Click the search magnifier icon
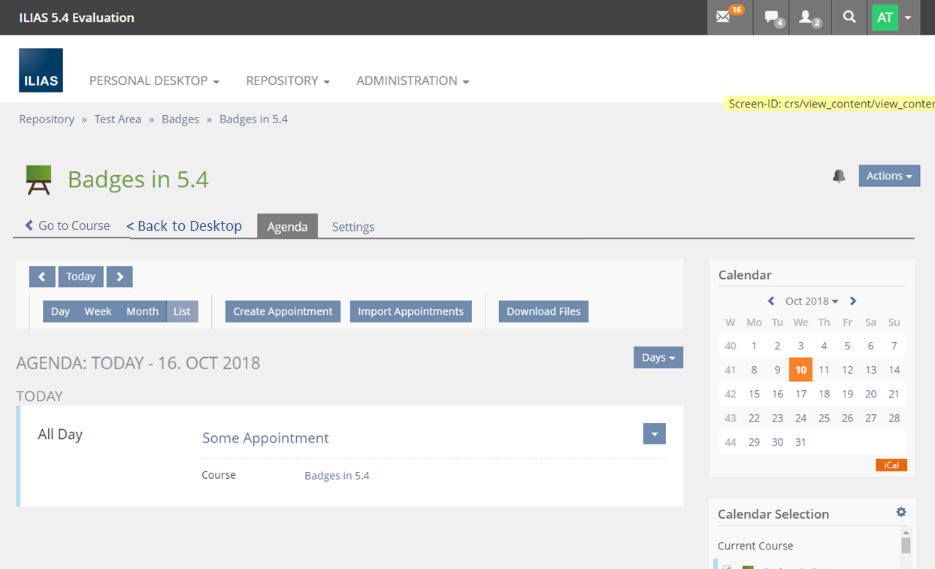 tap(849, 17)
